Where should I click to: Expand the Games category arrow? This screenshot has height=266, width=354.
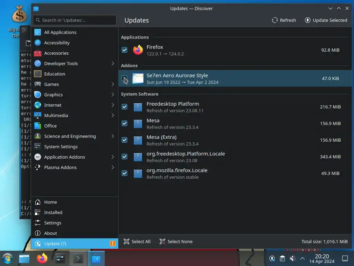point(113,85)
